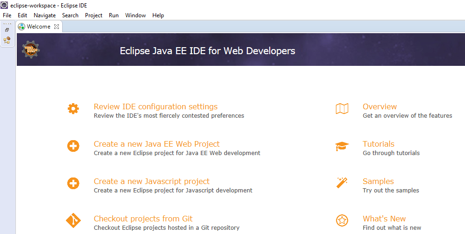Click the Eclipse Java EE IDE header title

[x=207, y=51]
